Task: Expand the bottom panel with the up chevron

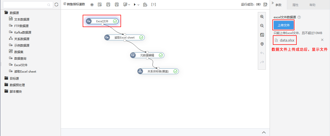Action: point(264,132)
